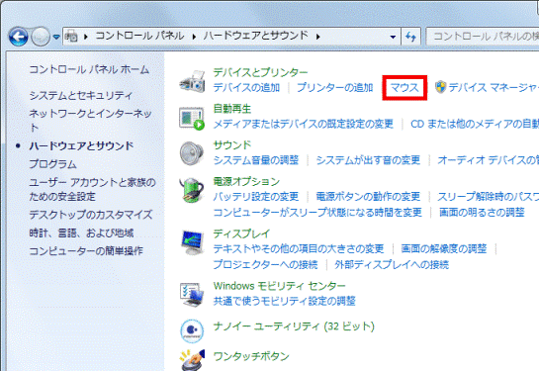Open 時計、言語、および地域 in sidebar

81,233
